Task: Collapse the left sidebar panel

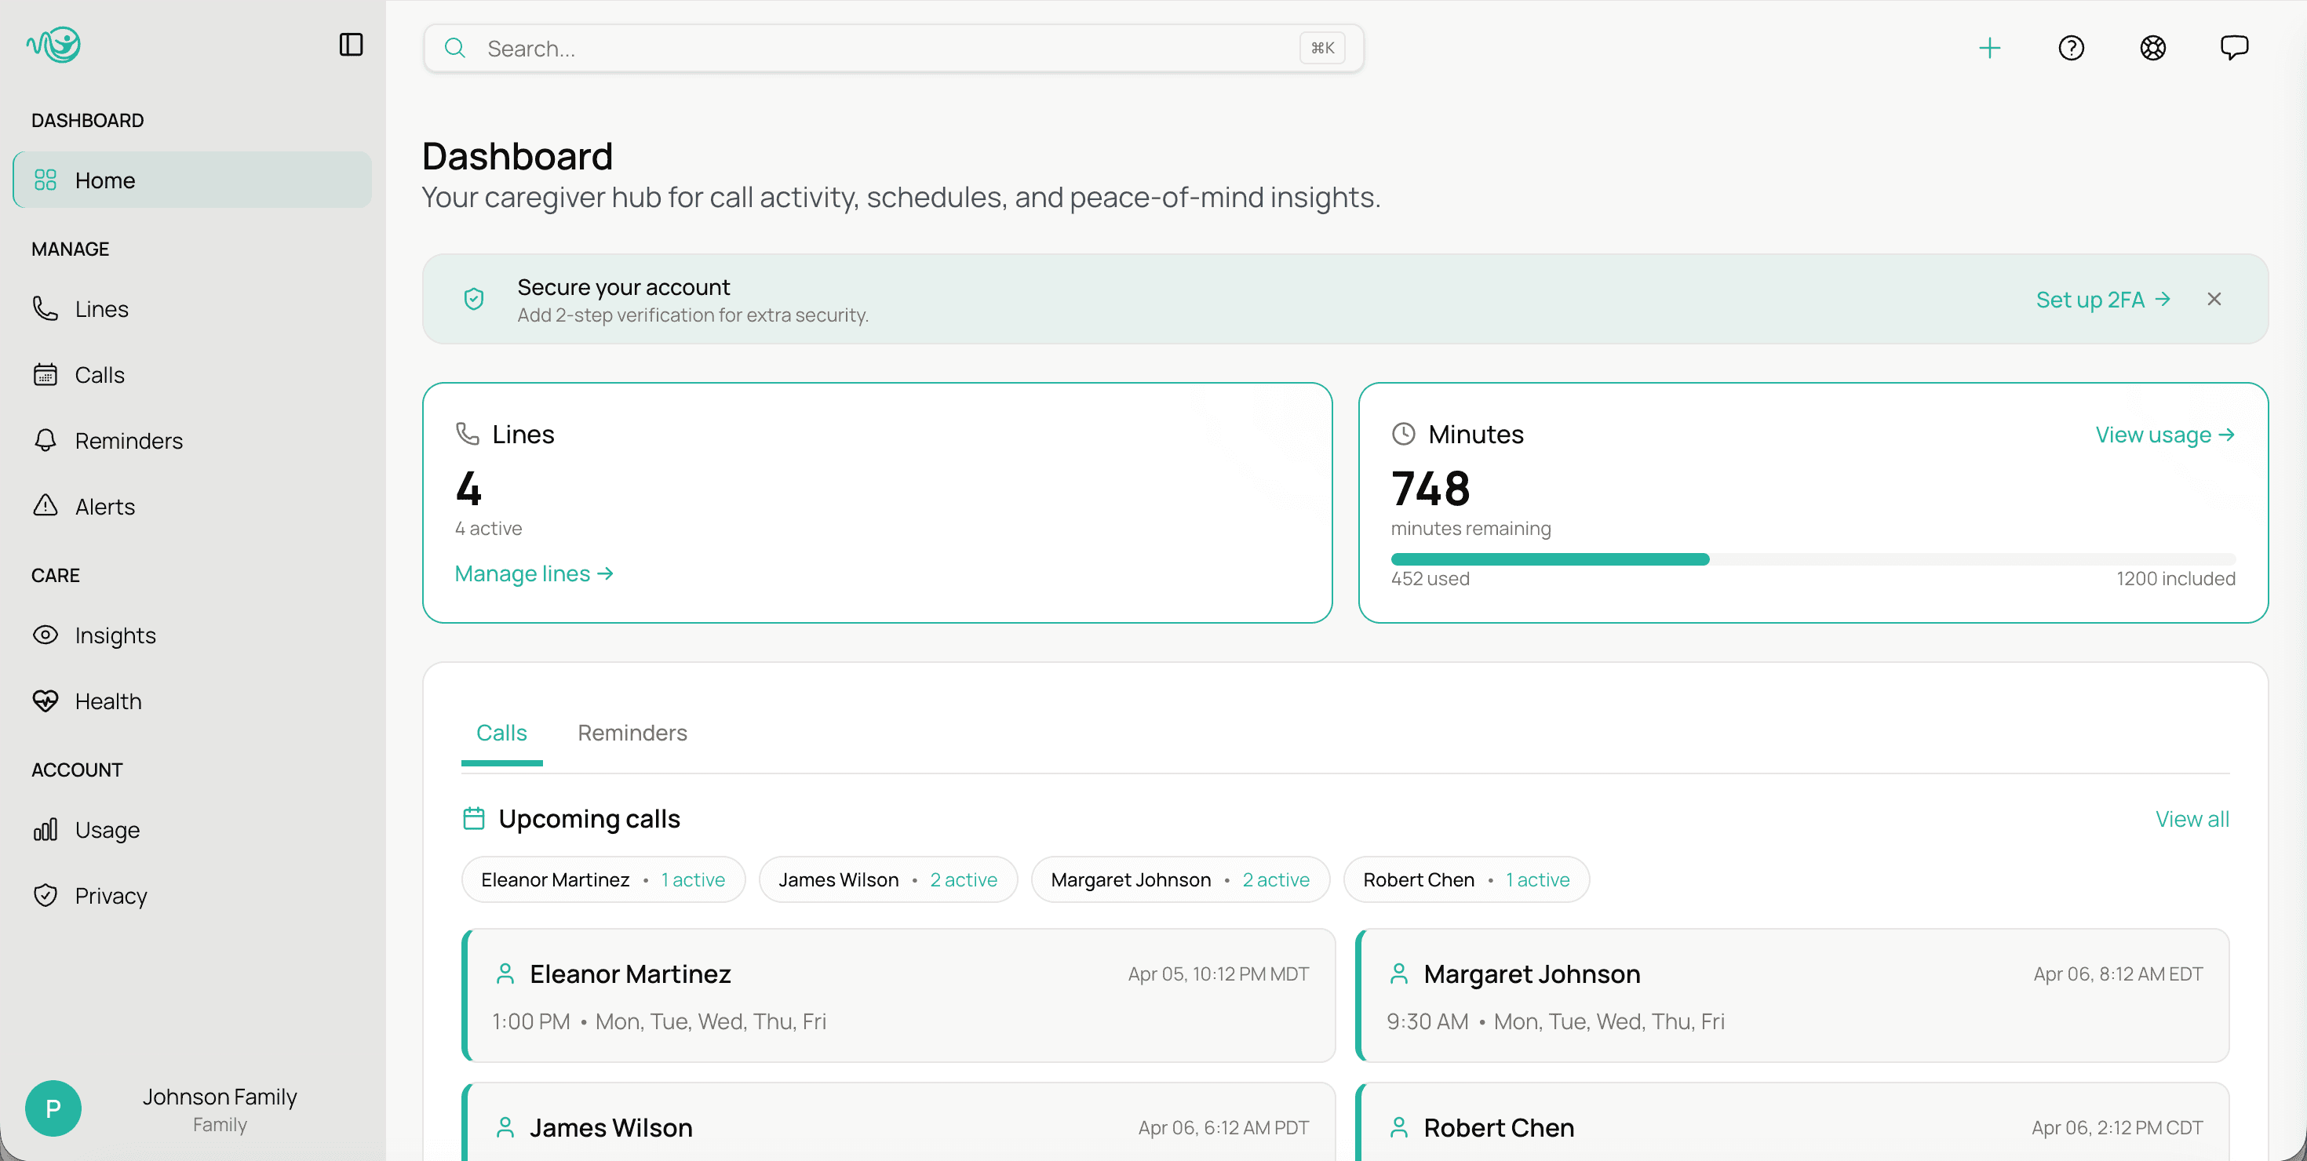Action: (x=351, y=44)
